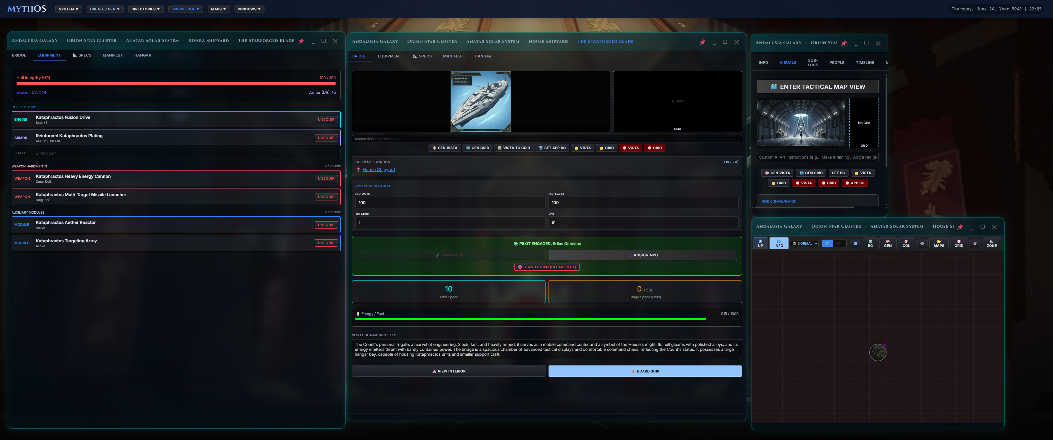The image size is (1053, 440).
Task: Open the TIMELINE tab in location window
Action: tap(865, 62)
